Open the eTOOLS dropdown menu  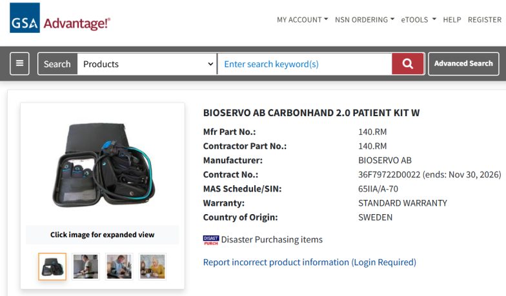point(418,20)
